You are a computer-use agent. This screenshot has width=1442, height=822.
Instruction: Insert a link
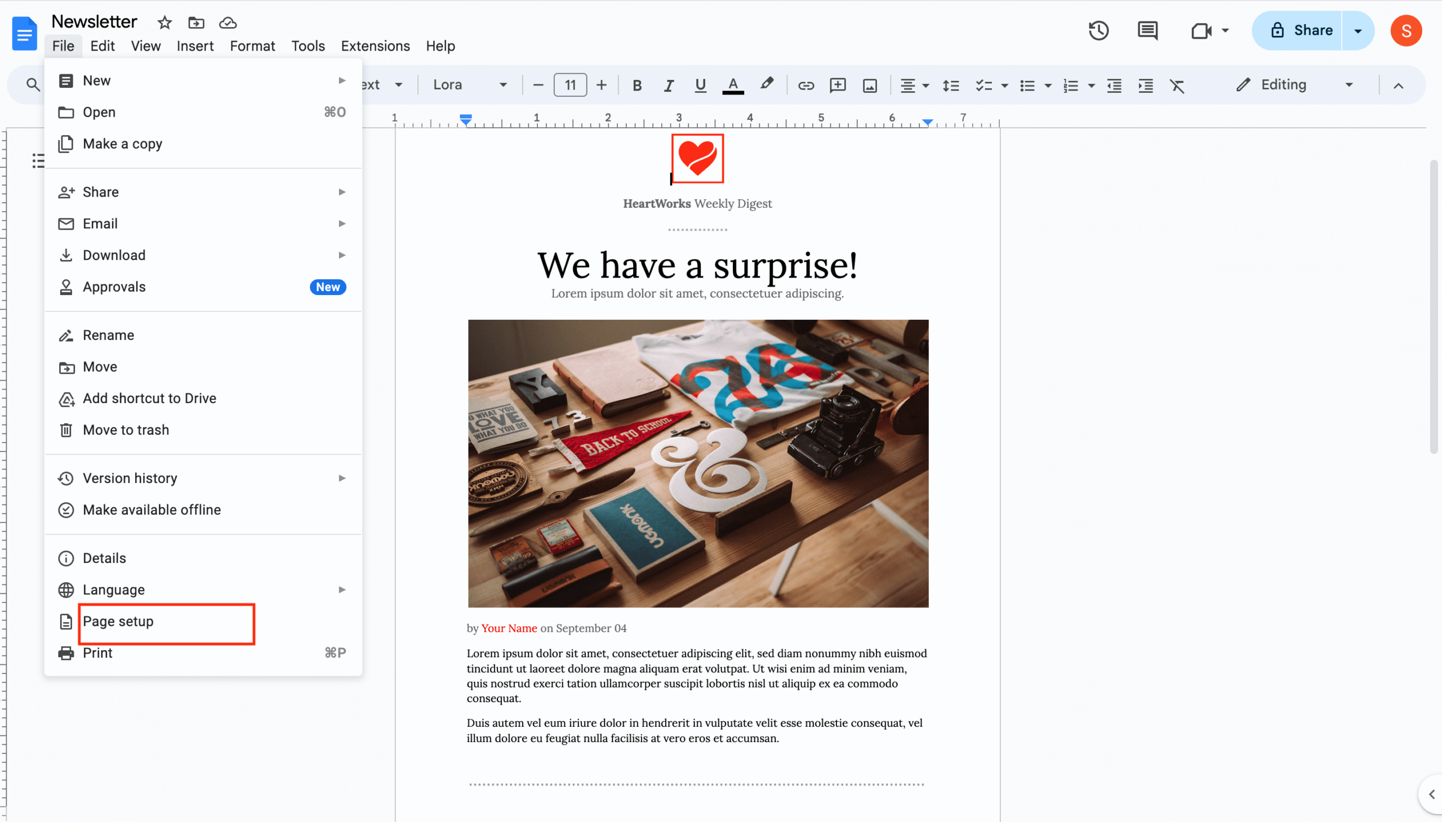(x=805, y=84)
